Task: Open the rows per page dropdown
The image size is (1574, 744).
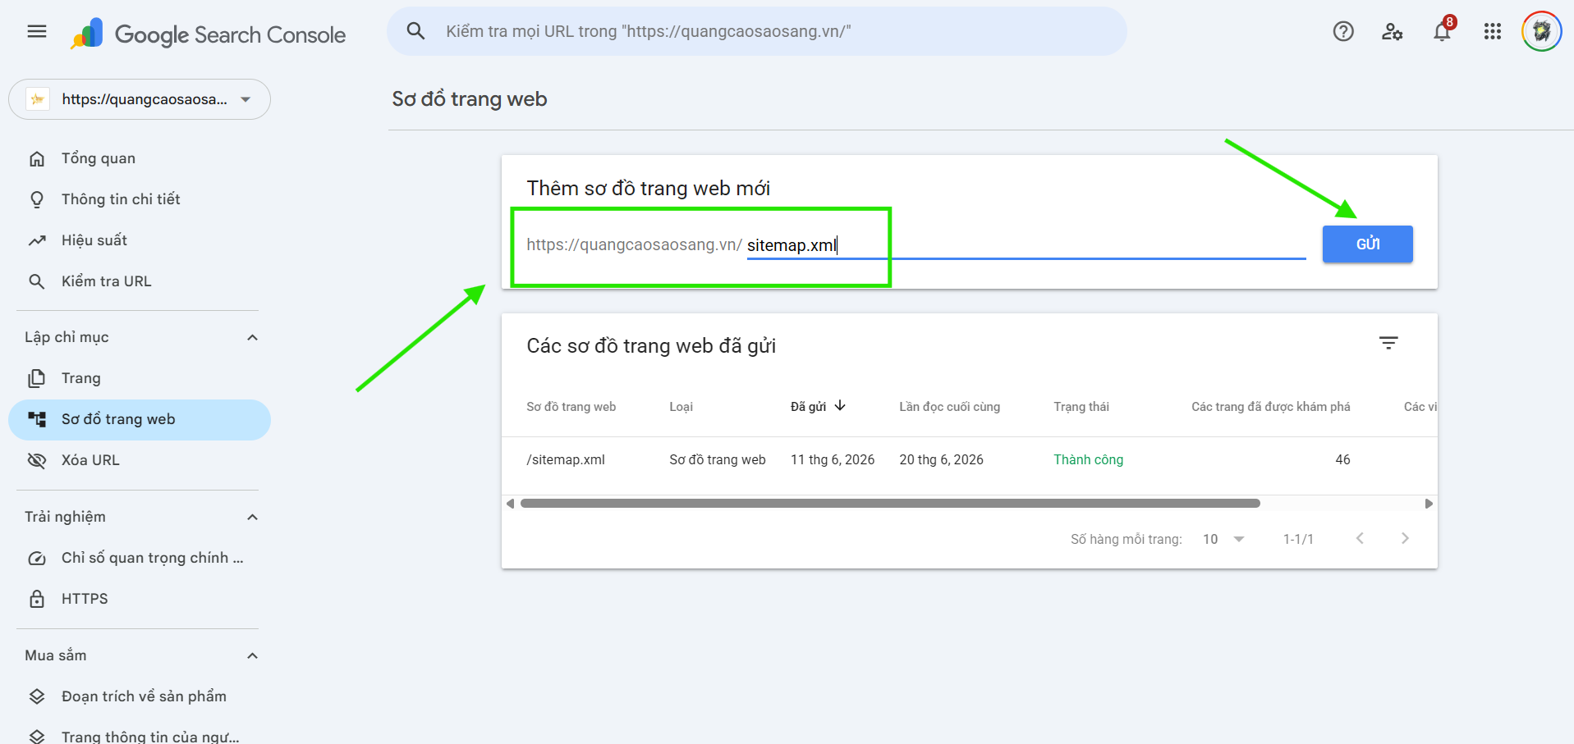Action: coord(1223,539)
